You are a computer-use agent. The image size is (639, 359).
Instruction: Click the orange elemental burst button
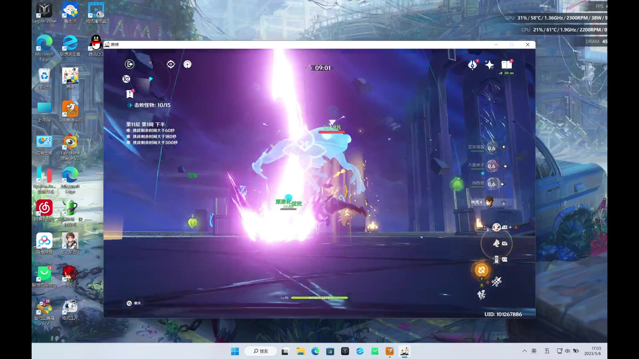pos(482,270)
